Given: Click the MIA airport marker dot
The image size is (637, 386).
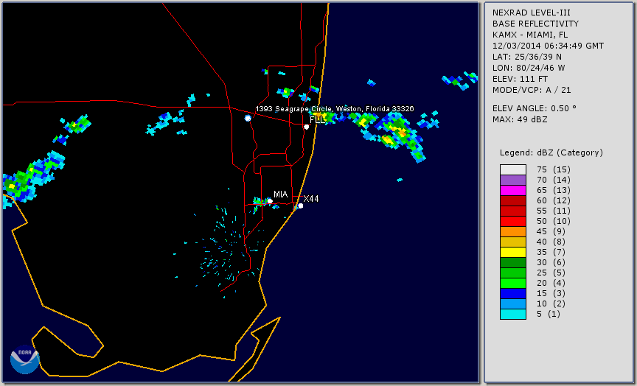Looking at the screenshot, I should 270,201.
